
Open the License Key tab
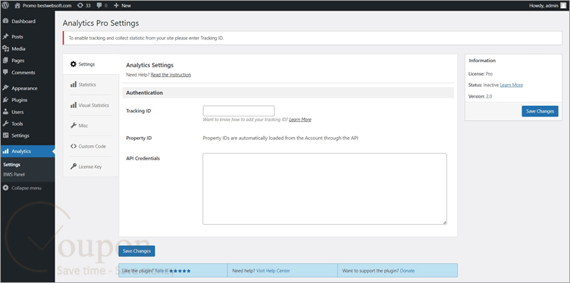pyautogui.click(x=91, y=167)
